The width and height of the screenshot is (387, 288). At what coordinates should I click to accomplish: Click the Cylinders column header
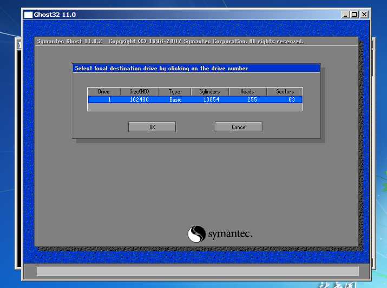coord(210,91)
